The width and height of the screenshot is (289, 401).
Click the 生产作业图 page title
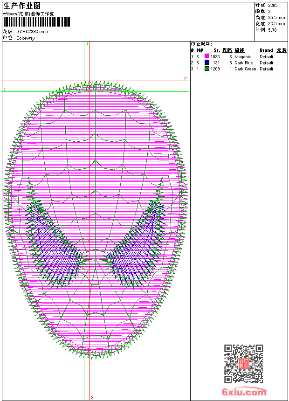click(x=22, y=6)
